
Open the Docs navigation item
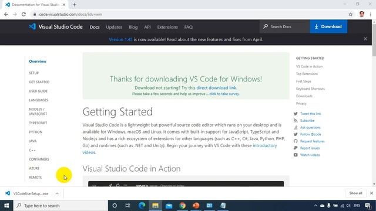point(95,27)
